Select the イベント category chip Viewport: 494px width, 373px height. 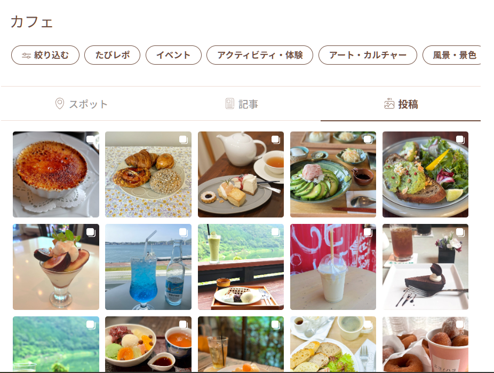pos(173,55)
